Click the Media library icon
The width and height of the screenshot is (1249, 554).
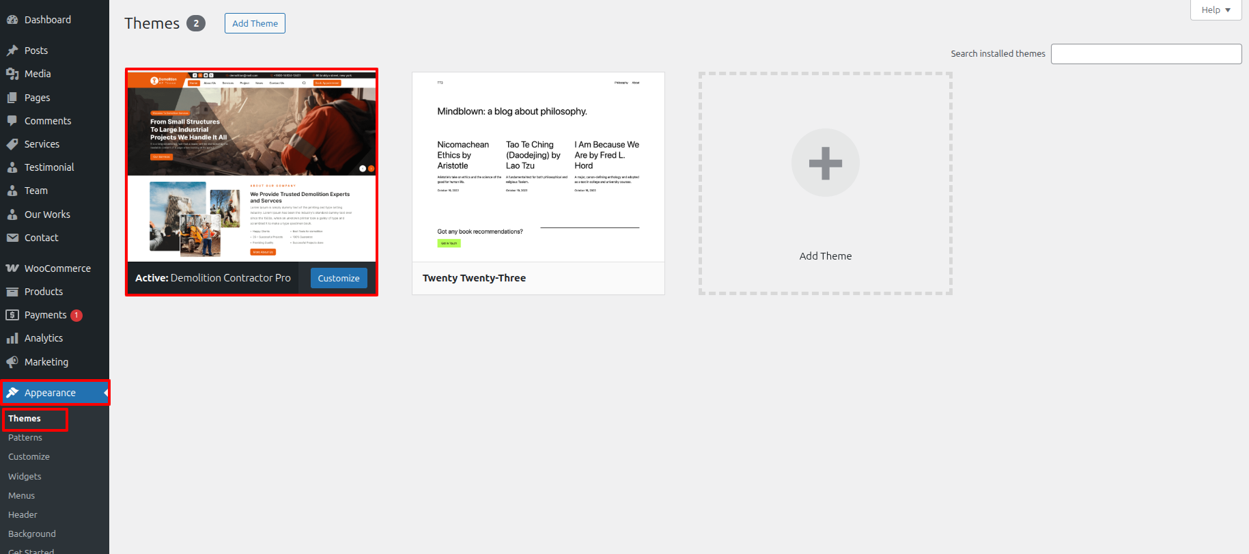pyautogui.click(x=12, y=74)
